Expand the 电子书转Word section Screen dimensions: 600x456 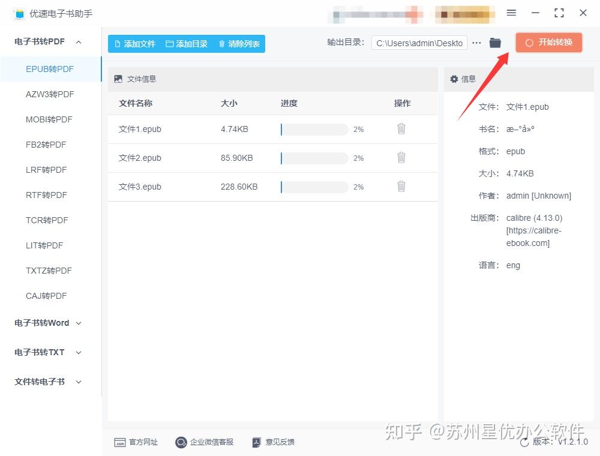pos(48,323)
